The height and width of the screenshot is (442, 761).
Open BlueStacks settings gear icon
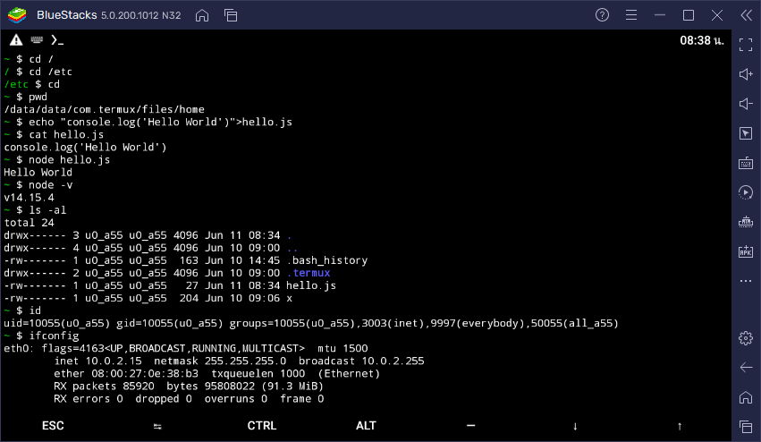click(x=746, y=337)
